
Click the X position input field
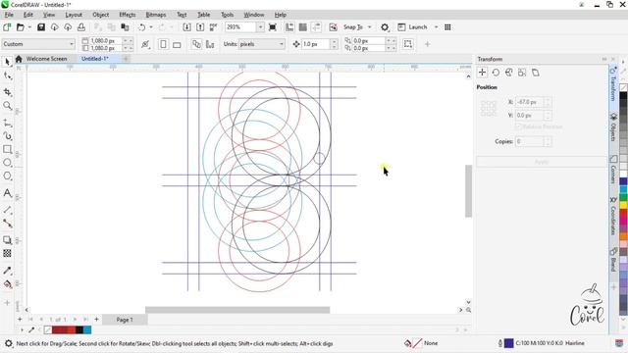click(530, 102)
